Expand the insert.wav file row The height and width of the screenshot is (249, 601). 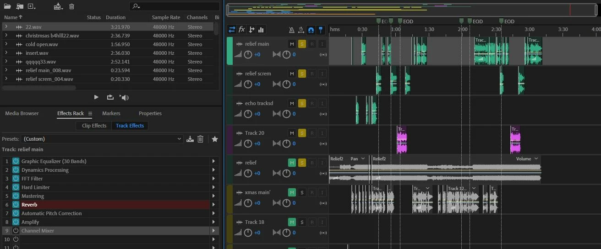click(x=6, y=53)
